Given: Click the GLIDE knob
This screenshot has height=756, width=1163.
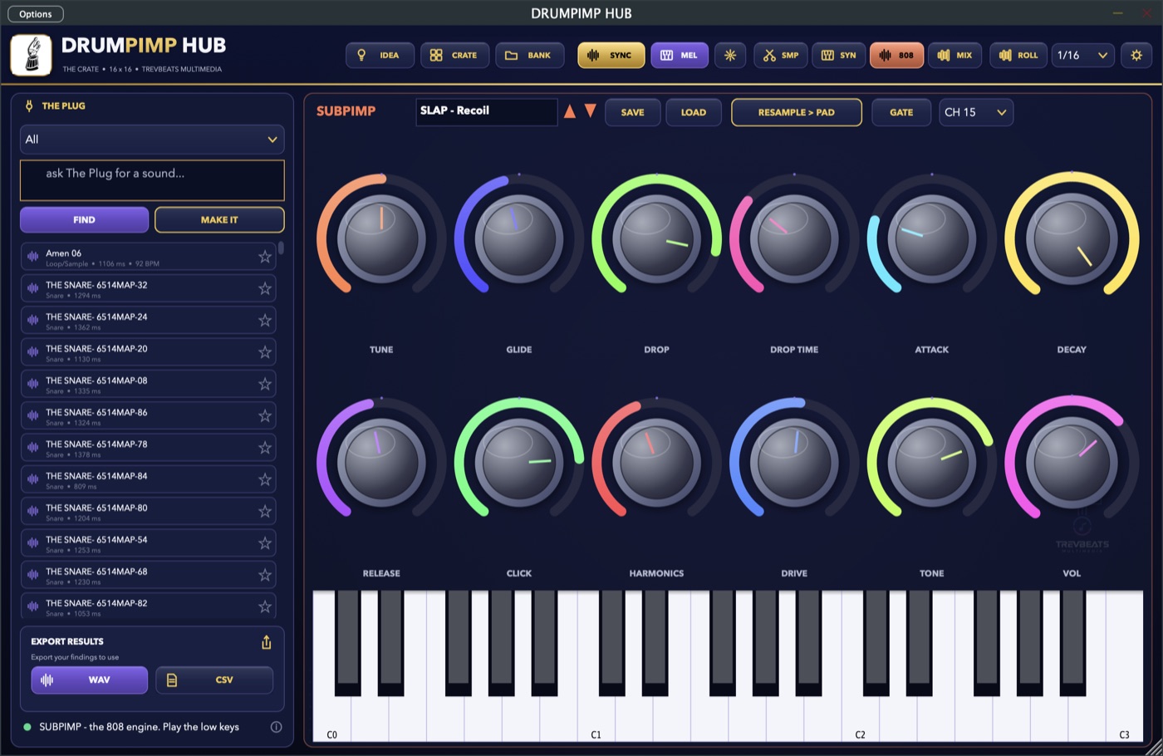Looking at the screenshot, I should [519, 238].
